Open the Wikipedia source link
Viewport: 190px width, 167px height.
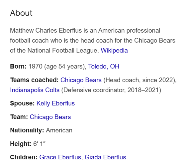[114, 51]
